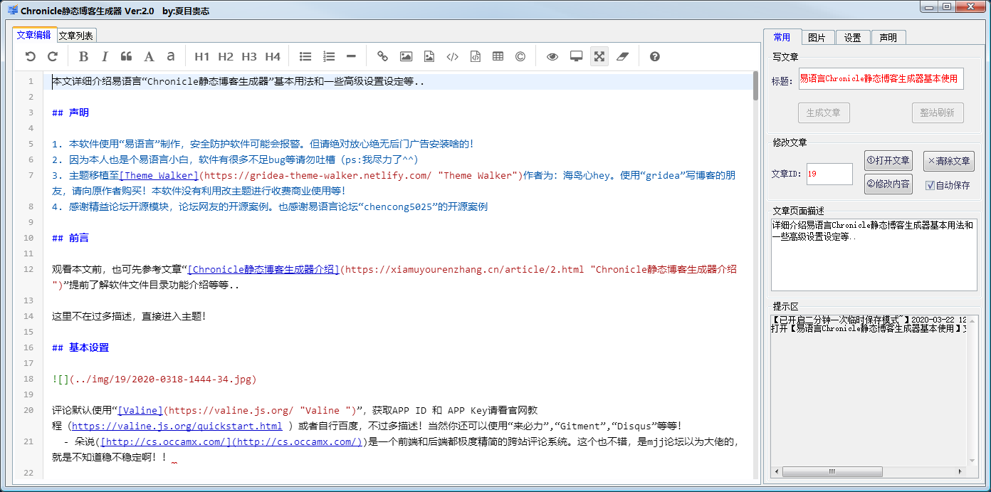Screen dimensions: 991x492
Task: Toggle bold formatting with the B icon
Action: point(83,57)
